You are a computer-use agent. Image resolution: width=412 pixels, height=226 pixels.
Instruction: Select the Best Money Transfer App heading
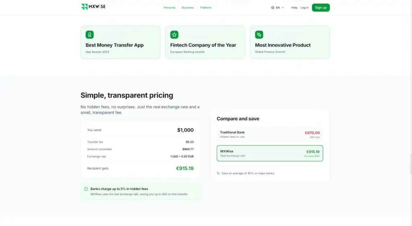115,45
